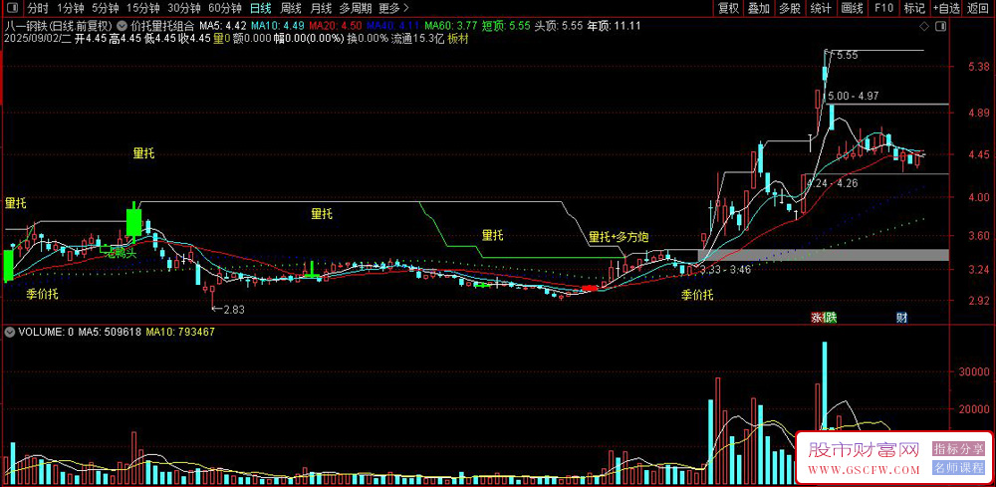The width and height of the screenshot is (996, 487).
Task: Click the stock title 八一钢铁(日线.前复权)
Action: tap(59, 27)
